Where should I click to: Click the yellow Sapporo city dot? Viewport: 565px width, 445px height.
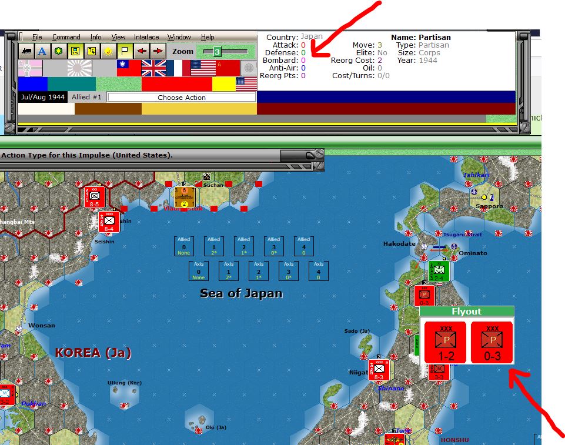pos(484,197)
